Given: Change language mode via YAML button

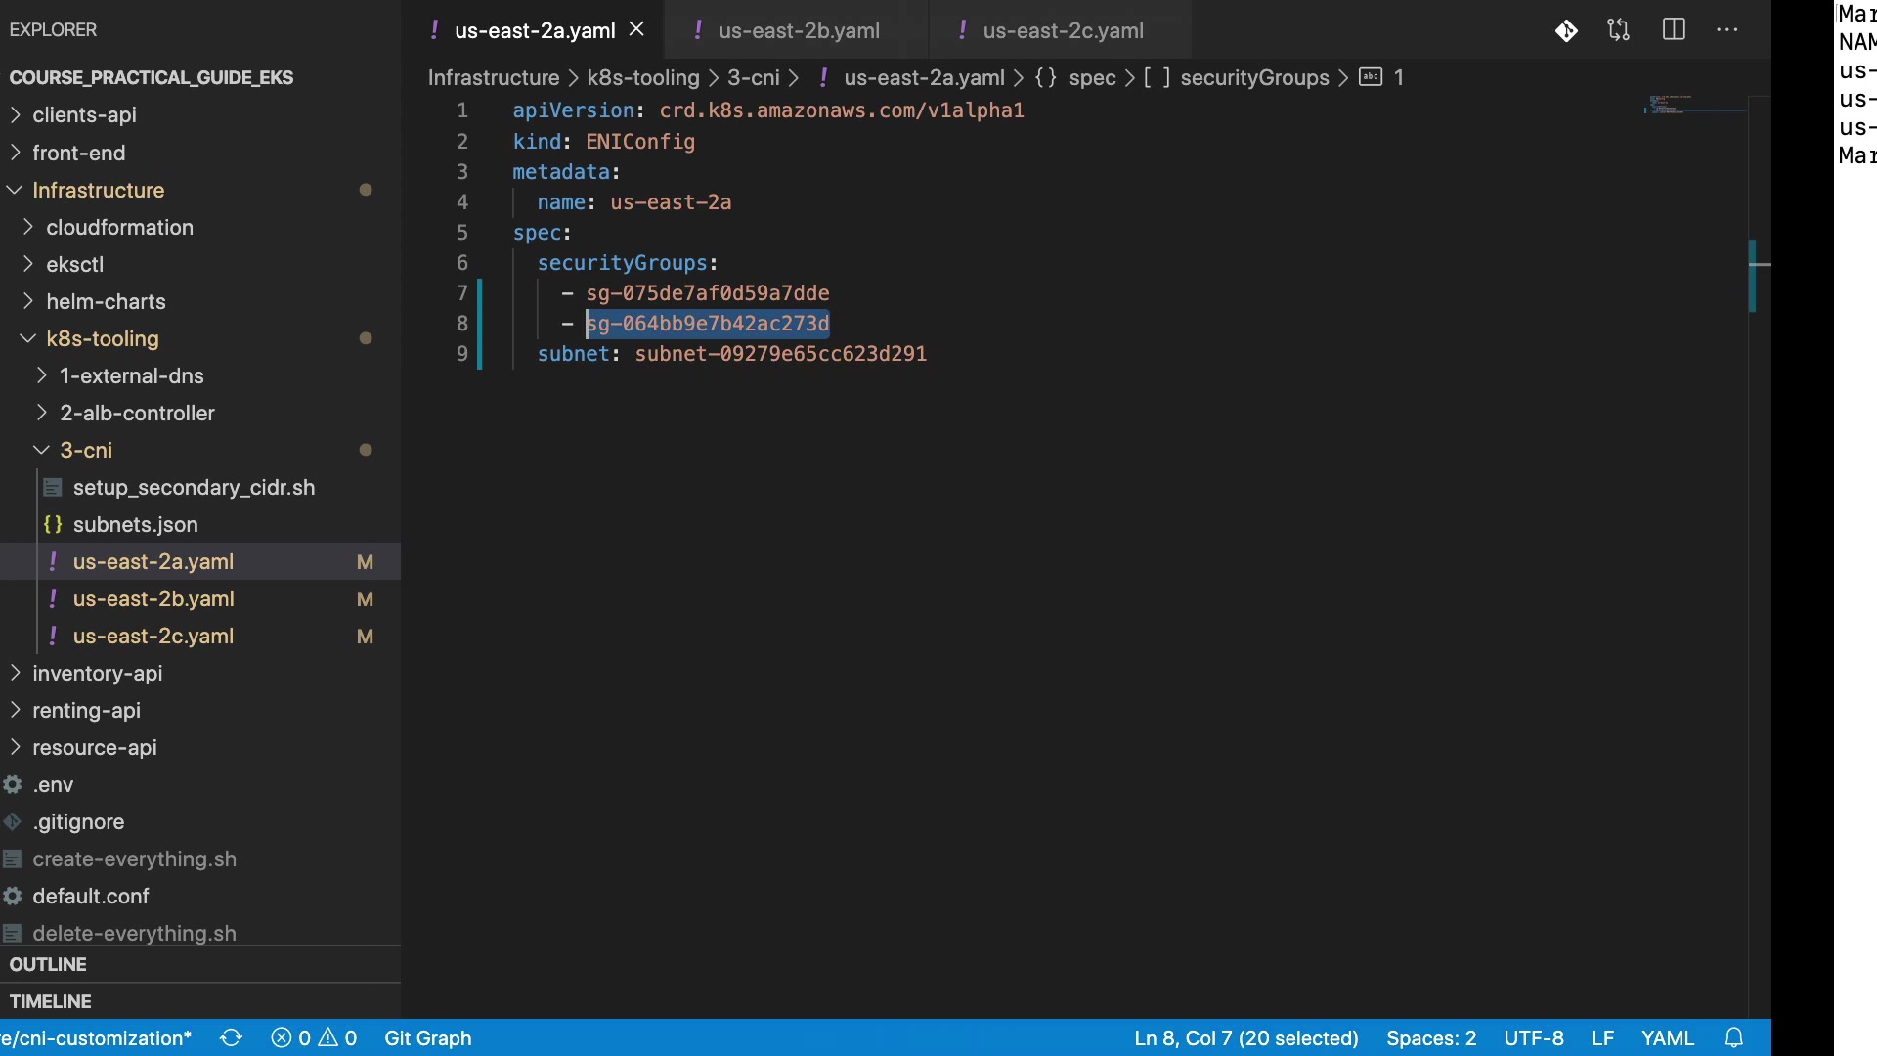Looking at the screenshot, I should coord(1667,1037).
